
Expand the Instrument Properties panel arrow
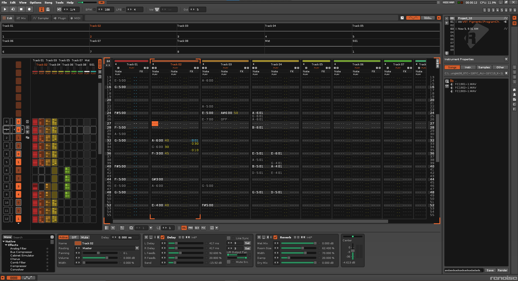click(506, 59)
